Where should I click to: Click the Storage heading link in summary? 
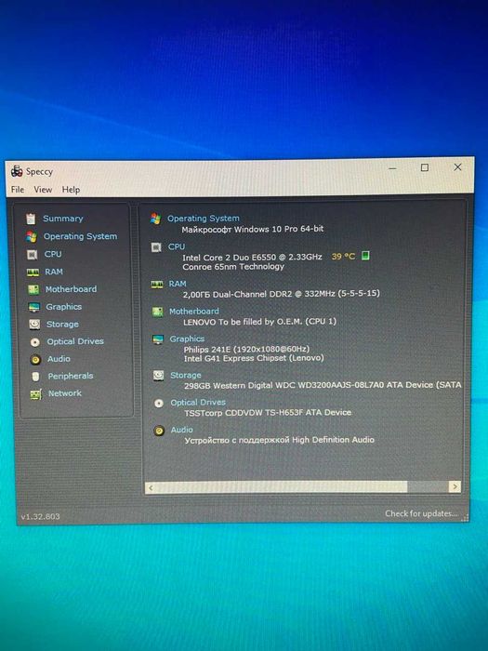[186, 376]
